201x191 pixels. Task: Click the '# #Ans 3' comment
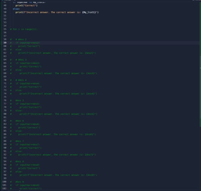(x=21, y=60)
